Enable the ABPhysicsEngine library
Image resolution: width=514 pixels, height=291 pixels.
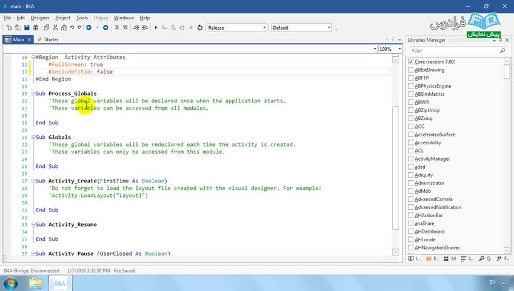[410, 86]
